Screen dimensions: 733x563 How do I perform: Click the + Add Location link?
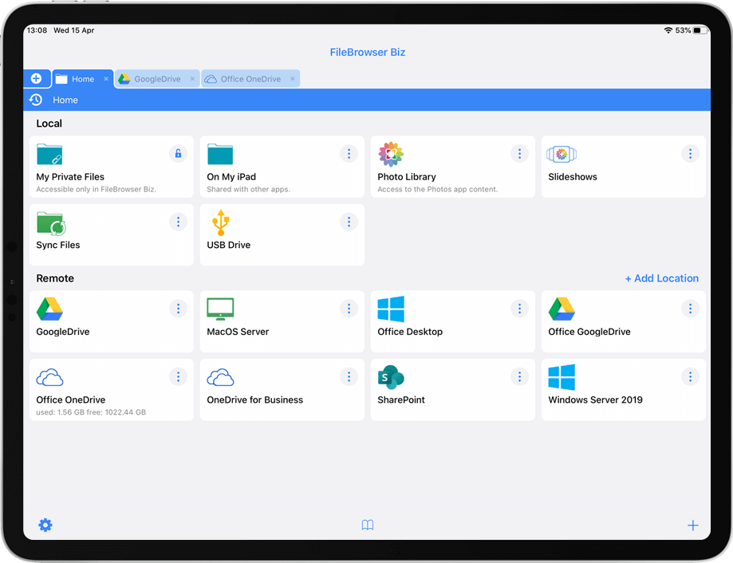[662, 278]
